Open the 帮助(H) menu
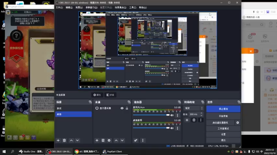 pyautogui.click(x=143, y=8)
